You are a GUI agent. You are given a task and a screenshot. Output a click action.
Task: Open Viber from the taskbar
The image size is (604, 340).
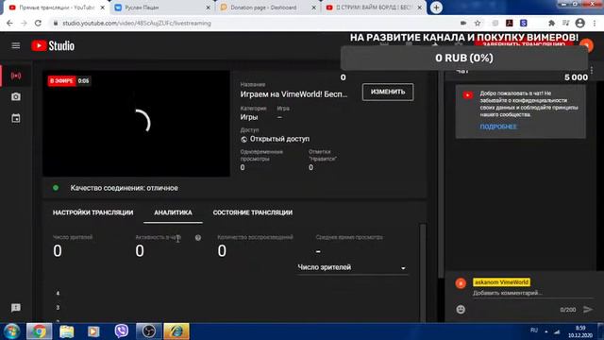[122, 331]
